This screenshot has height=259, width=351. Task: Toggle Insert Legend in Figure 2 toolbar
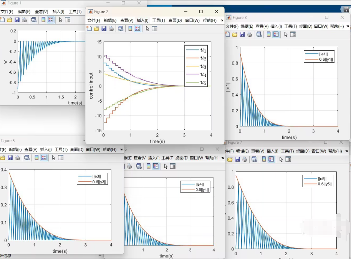137,28
